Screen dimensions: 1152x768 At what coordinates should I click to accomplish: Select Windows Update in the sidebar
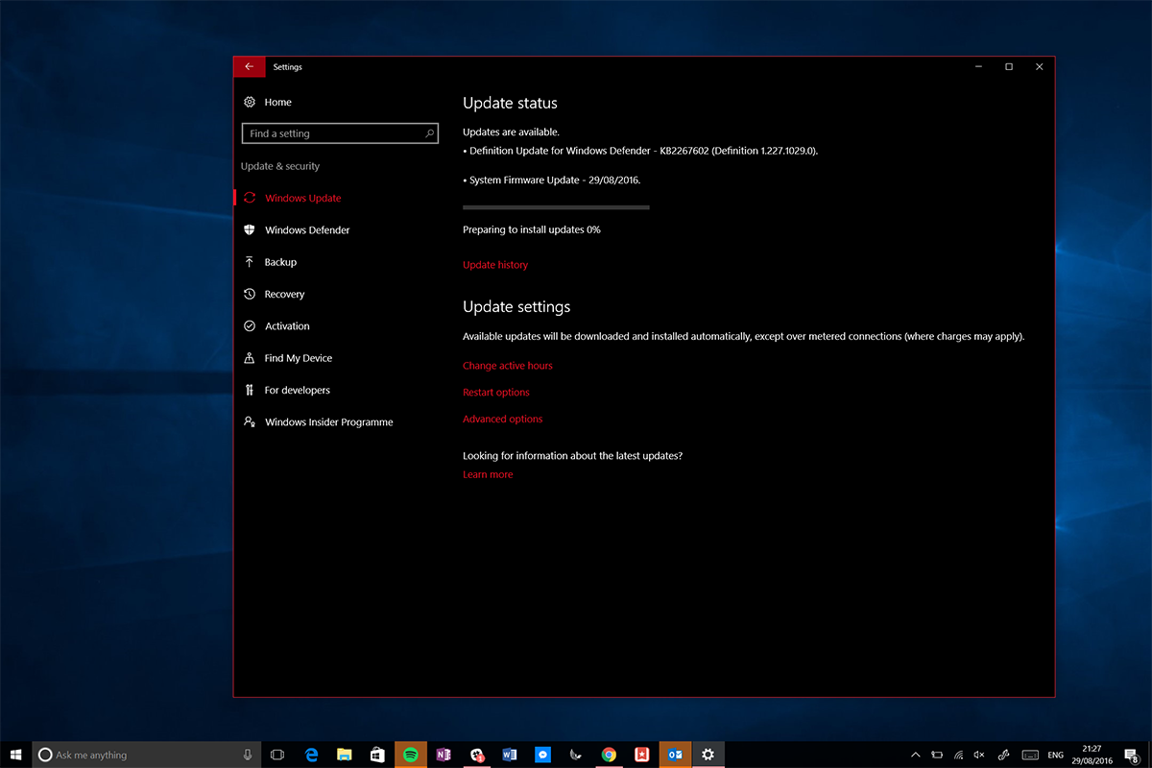[302, 198]
